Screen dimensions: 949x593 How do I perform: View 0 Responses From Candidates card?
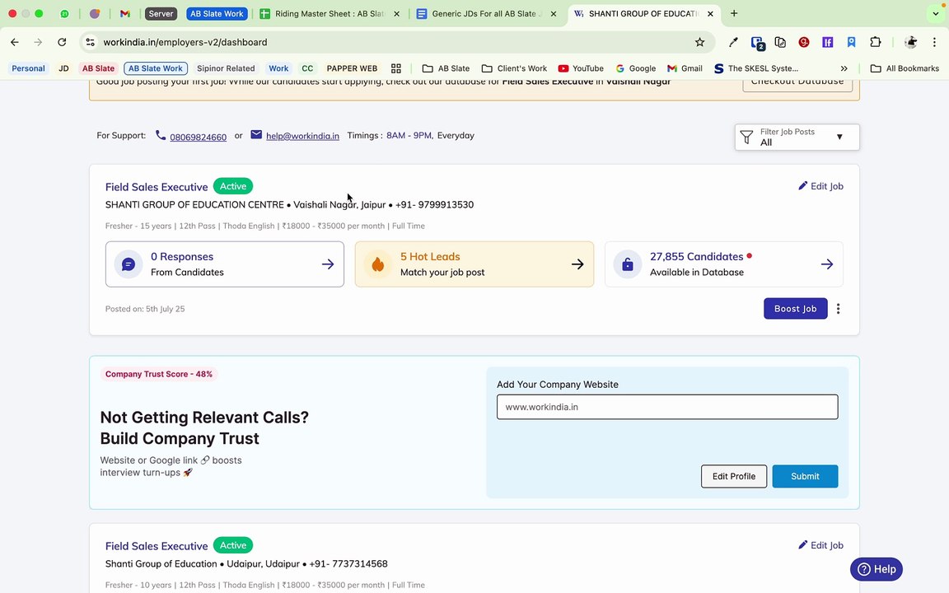click(x=225, y=264)
